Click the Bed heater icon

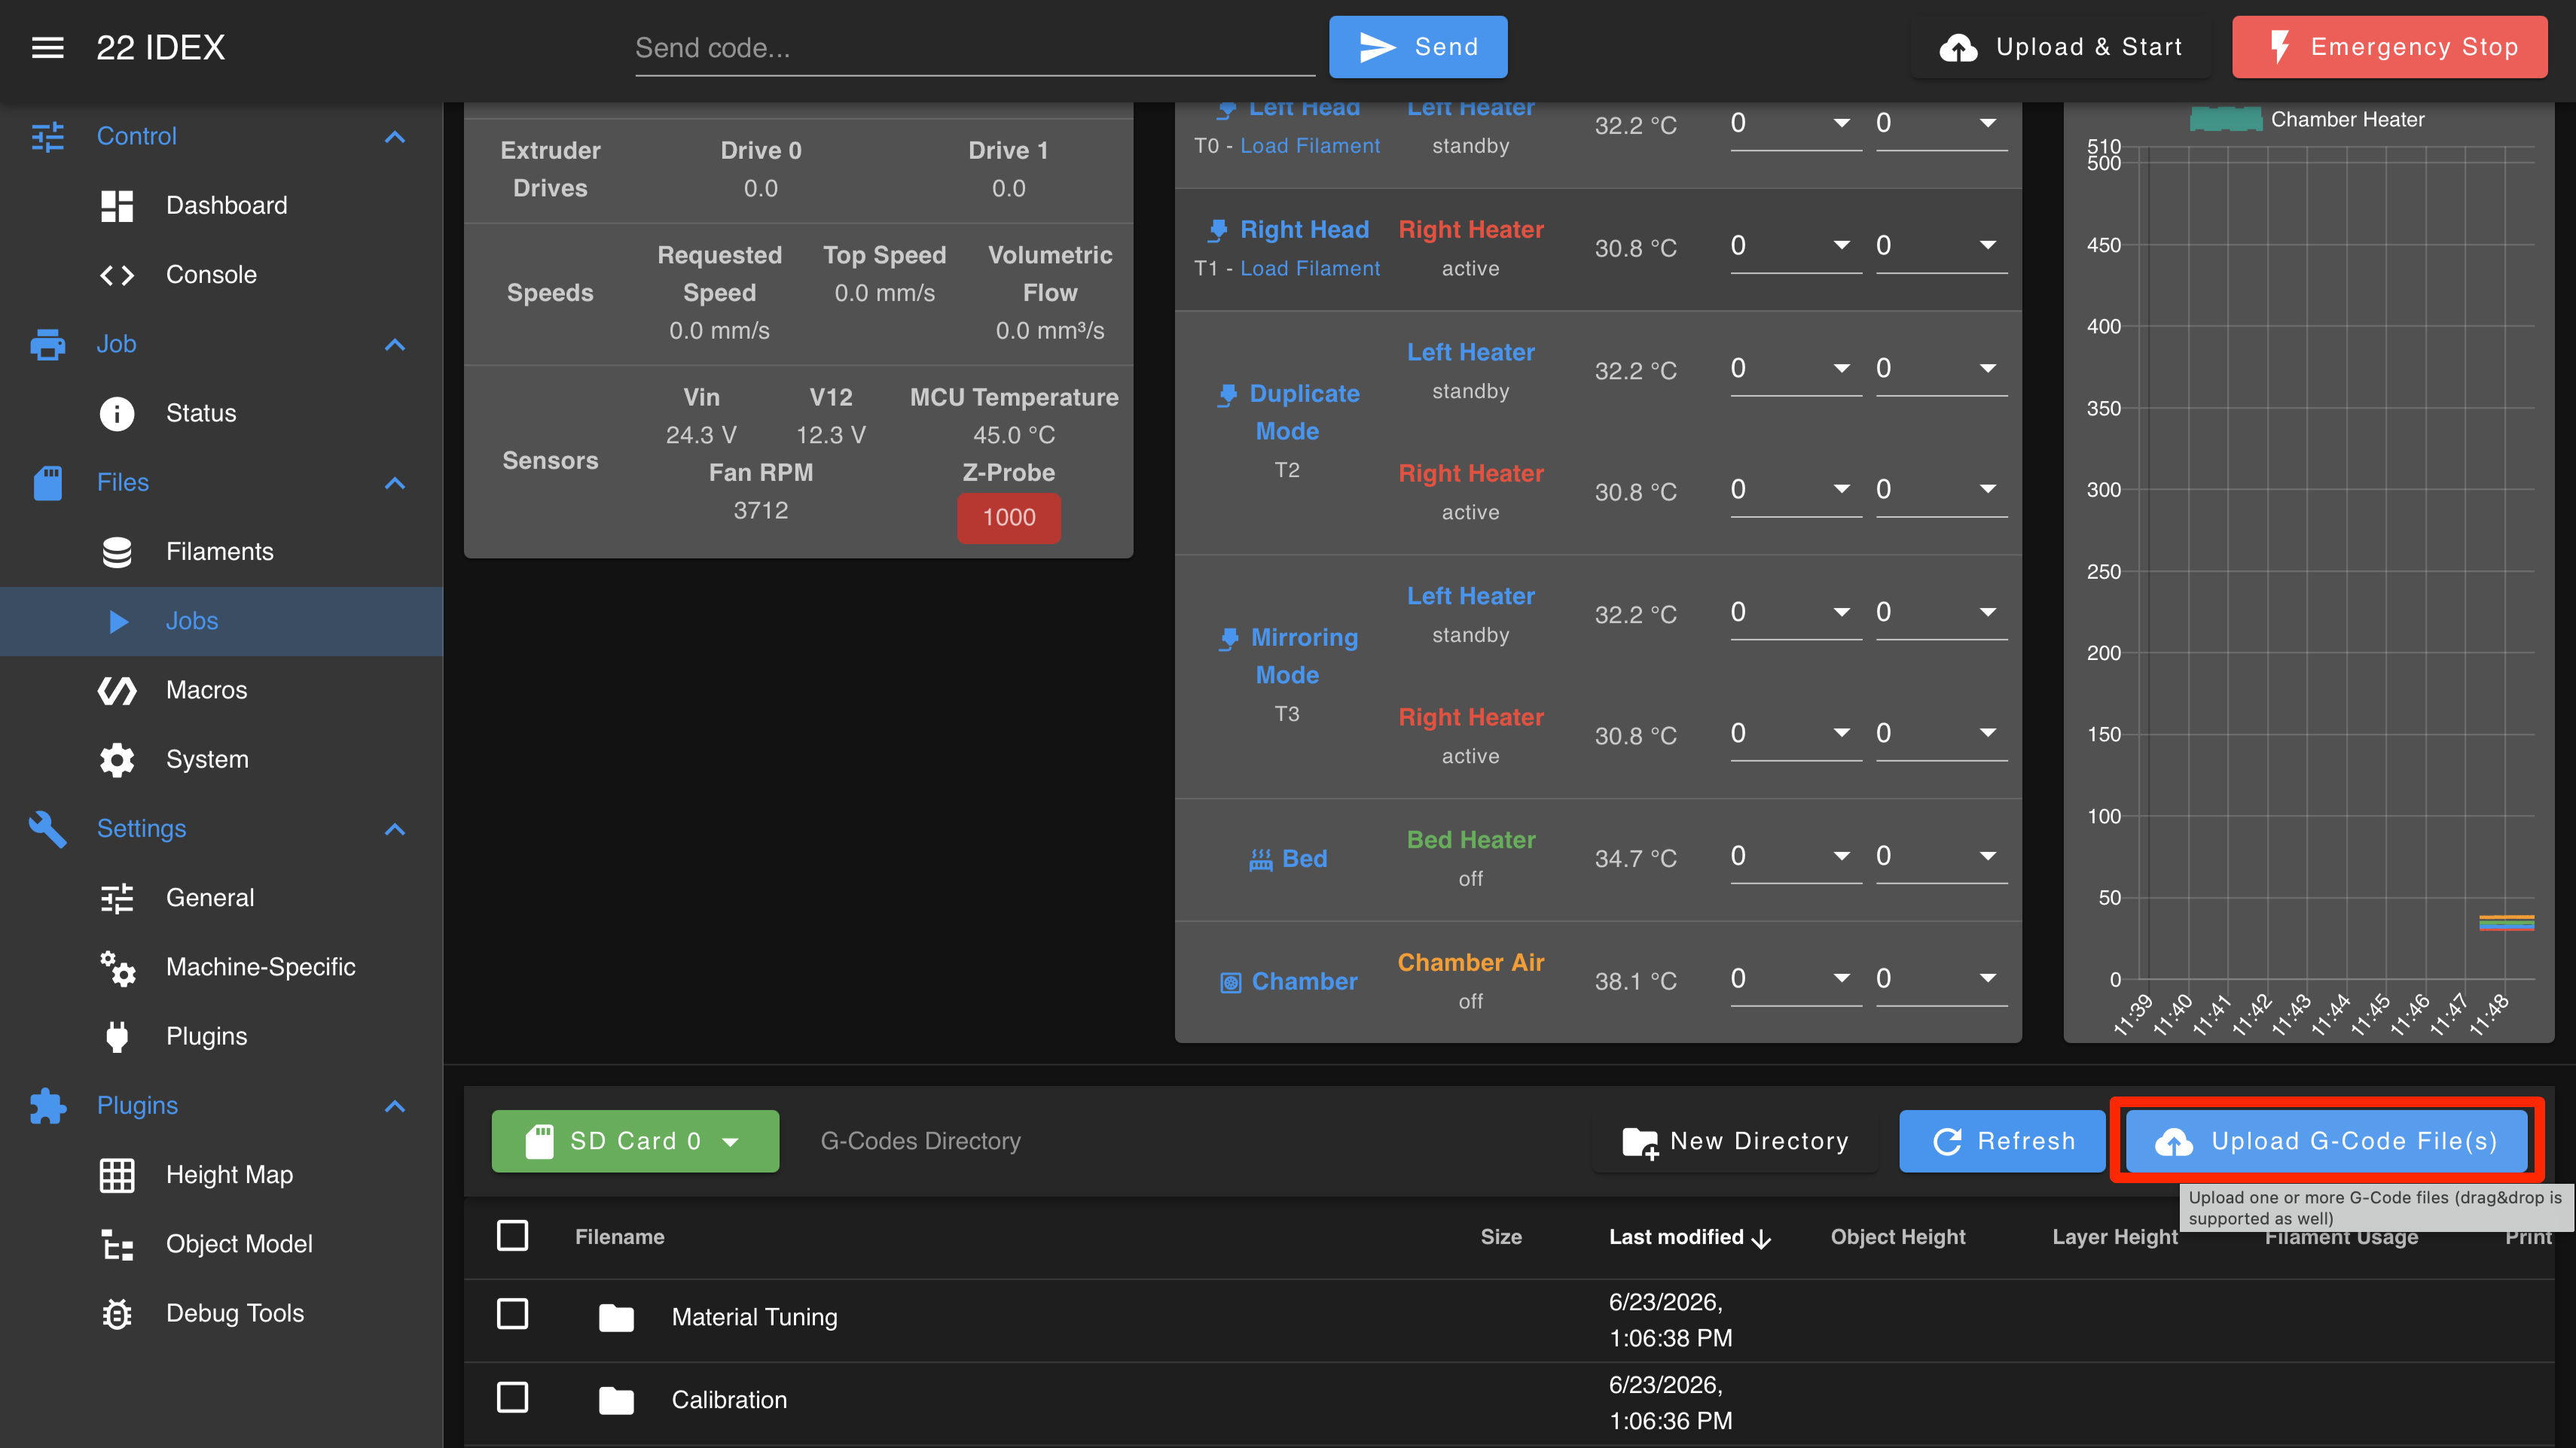point(1260,859)
